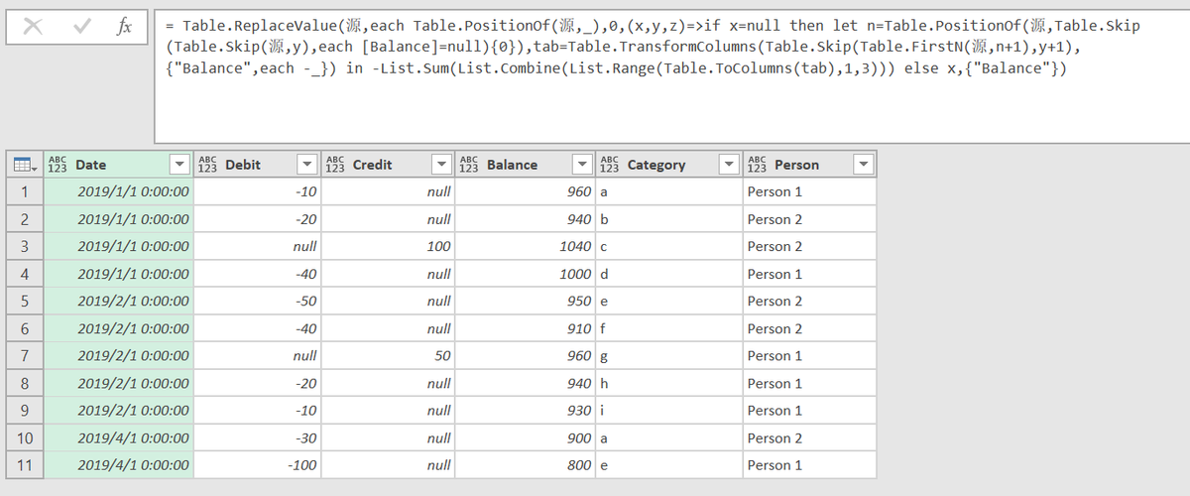1190x496 pixels.
Task: Open the Date column filter dropdown
Action: tap(178, 165)
